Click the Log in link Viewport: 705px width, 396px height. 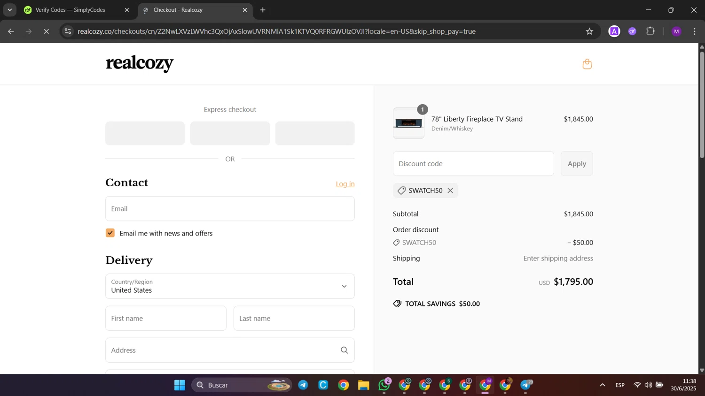pos(345,184)
